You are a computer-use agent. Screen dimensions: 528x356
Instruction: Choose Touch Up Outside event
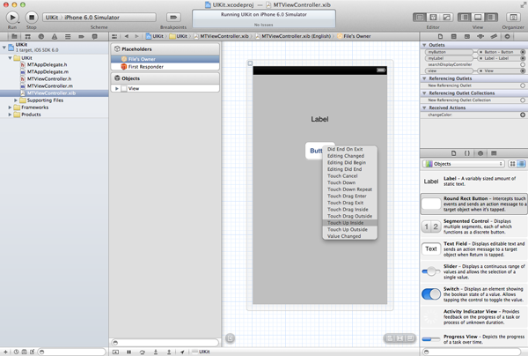coord(350,230)
